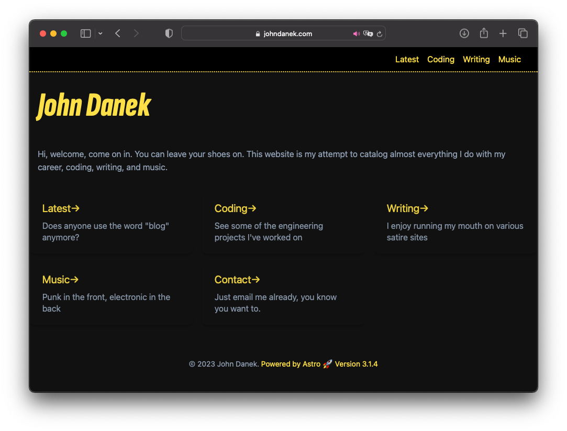Translate the page

[368, 34]
